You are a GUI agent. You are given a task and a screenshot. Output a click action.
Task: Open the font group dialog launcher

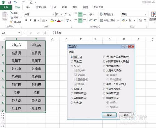pos(71,27)
